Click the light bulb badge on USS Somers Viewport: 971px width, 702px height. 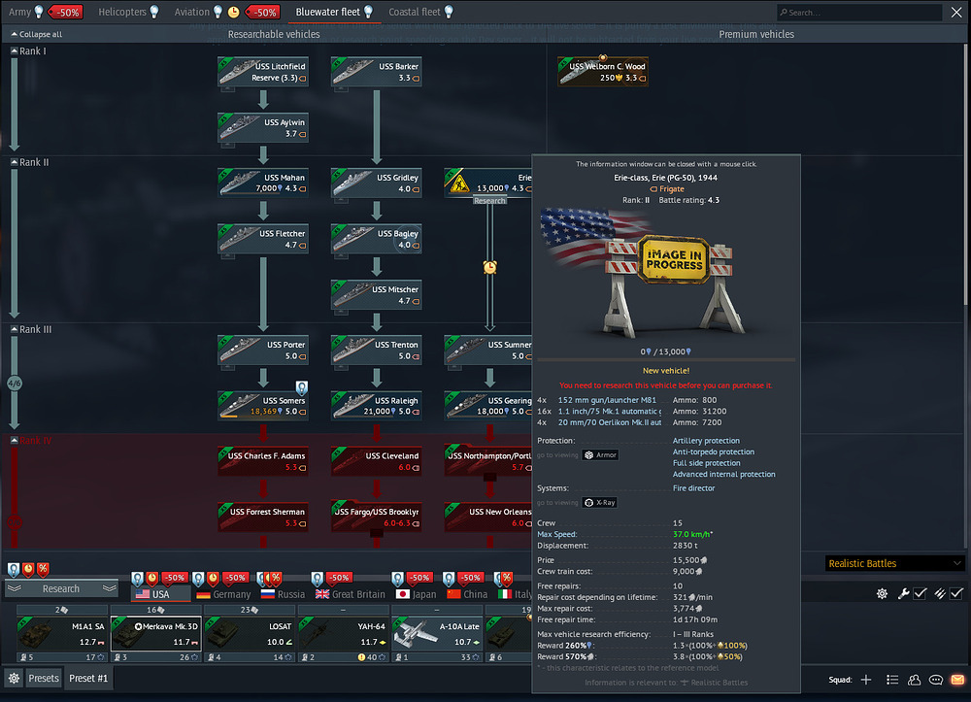pos(302,388)
